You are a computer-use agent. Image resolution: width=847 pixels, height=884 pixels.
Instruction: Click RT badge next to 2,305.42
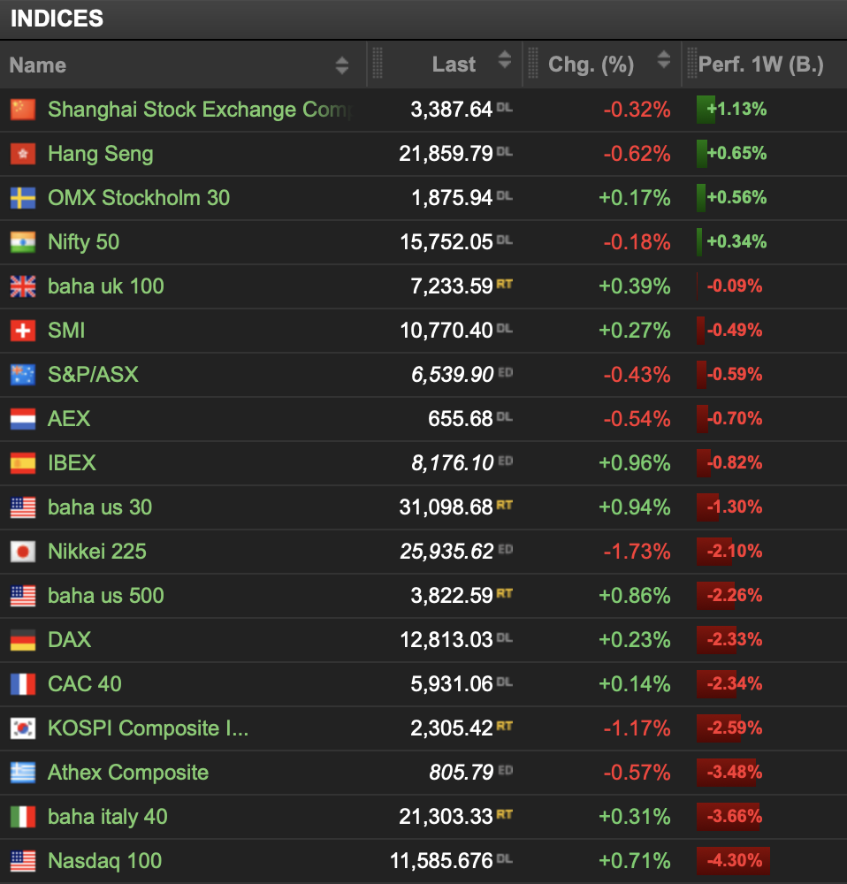[x=504, y=726]
